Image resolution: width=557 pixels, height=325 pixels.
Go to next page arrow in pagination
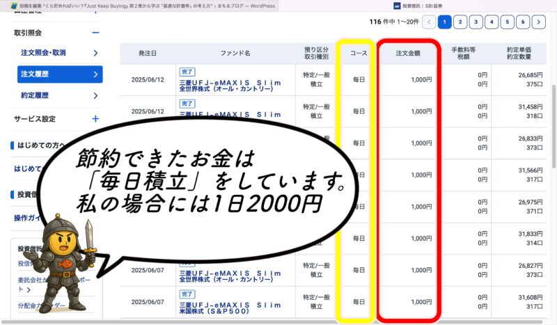click(538, 22)
